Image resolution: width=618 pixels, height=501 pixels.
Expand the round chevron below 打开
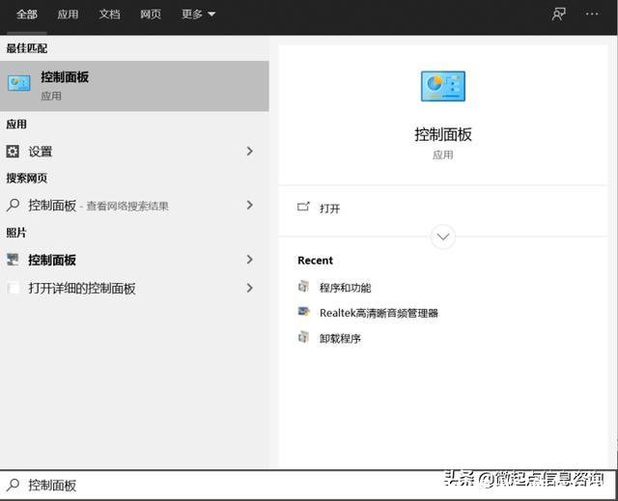[x=442, y=237]
